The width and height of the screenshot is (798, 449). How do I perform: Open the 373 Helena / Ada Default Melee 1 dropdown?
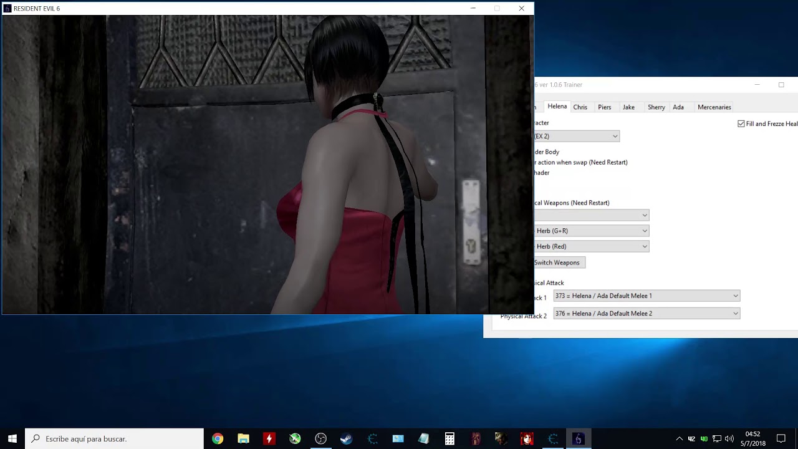point(647,296)
